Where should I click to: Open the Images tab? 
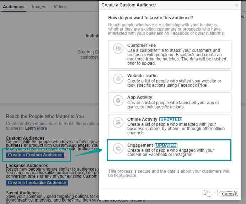point(39,7)
